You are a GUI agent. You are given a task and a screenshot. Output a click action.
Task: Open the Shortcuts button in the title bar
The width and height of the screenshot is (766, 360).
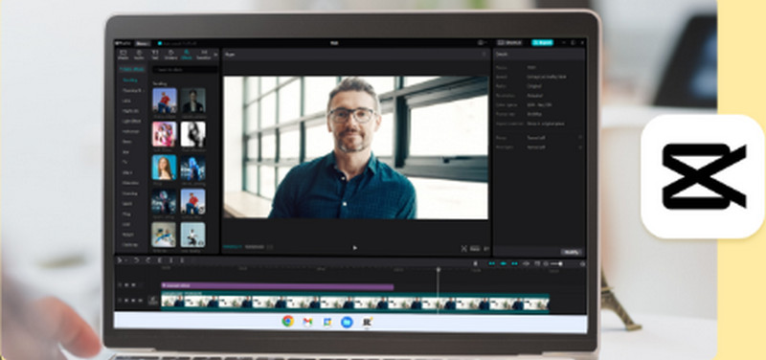[509, 42]
